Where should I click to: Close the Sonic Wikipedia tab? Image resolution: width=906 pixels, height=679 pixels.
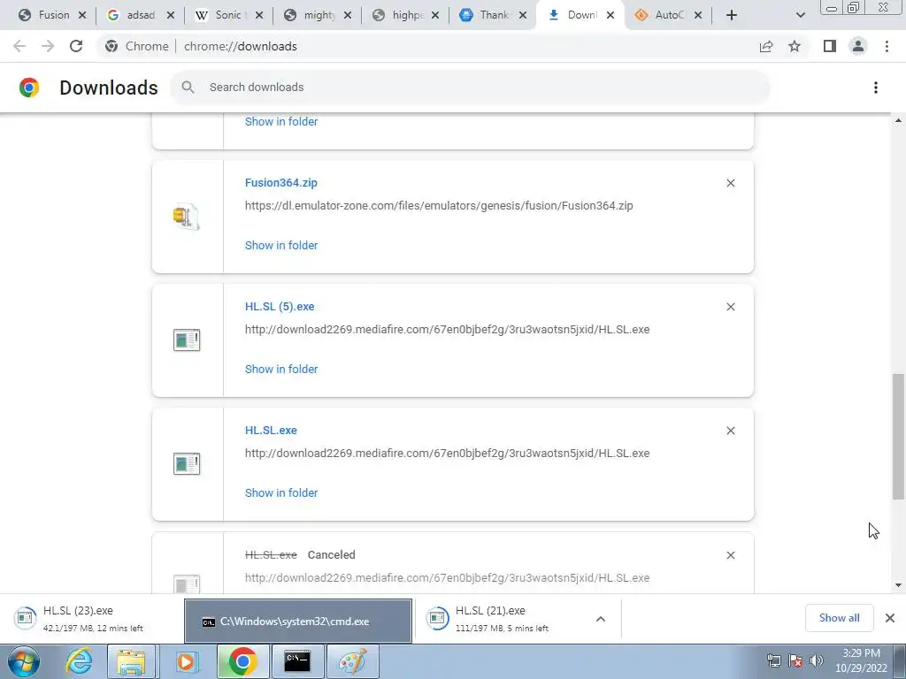[x=259, y=16]
